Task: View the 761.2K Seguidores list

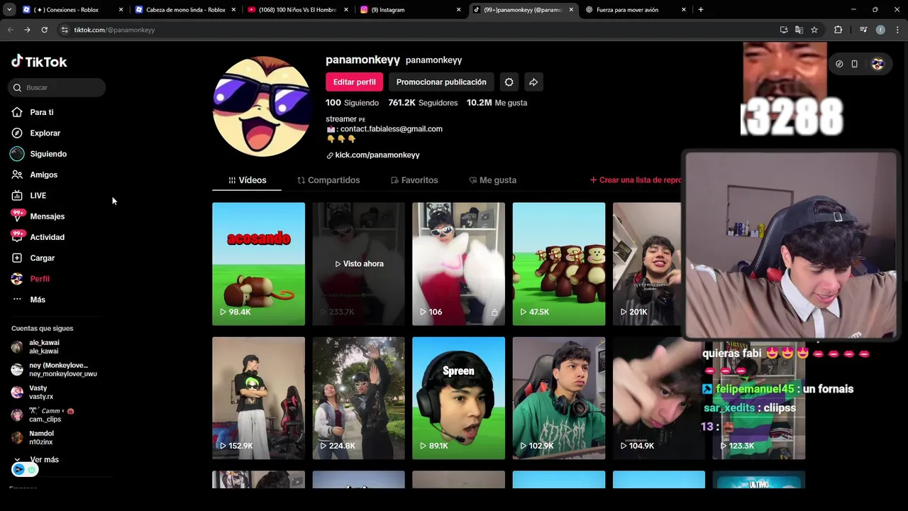Action: pos(423,103)
